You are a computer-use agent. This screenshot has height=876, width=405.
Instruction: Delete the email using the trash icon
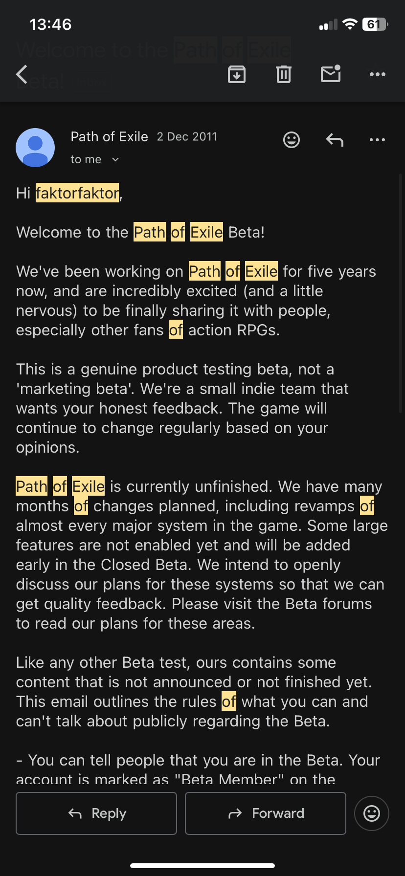pyautogui.click(x=284, y=74)
